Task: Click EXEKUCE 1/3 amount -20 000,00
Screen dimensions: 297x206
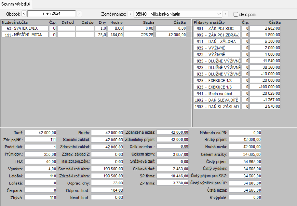Action: click(x=265, y=81)
